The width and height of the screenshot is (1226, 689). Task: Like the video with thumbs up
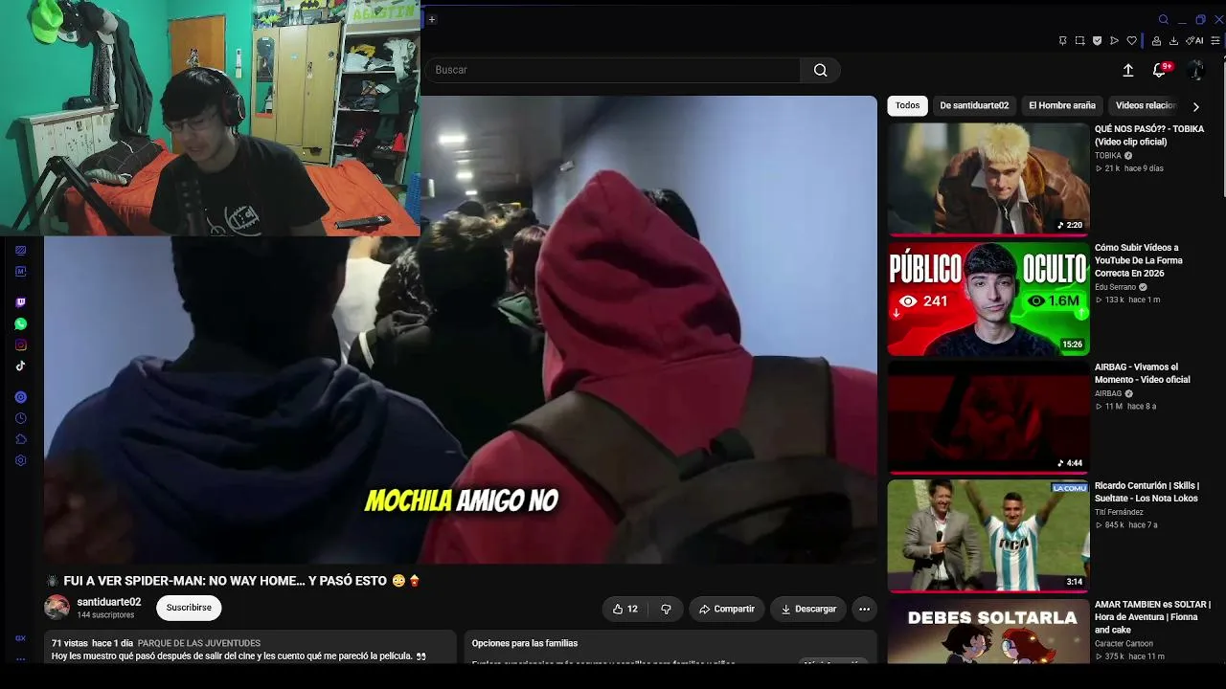tap(624, 609)
